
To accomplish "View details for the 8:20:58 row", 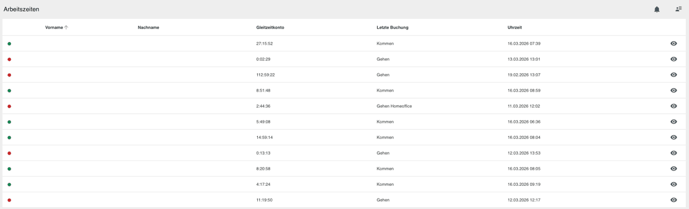I will pos(673,169).
